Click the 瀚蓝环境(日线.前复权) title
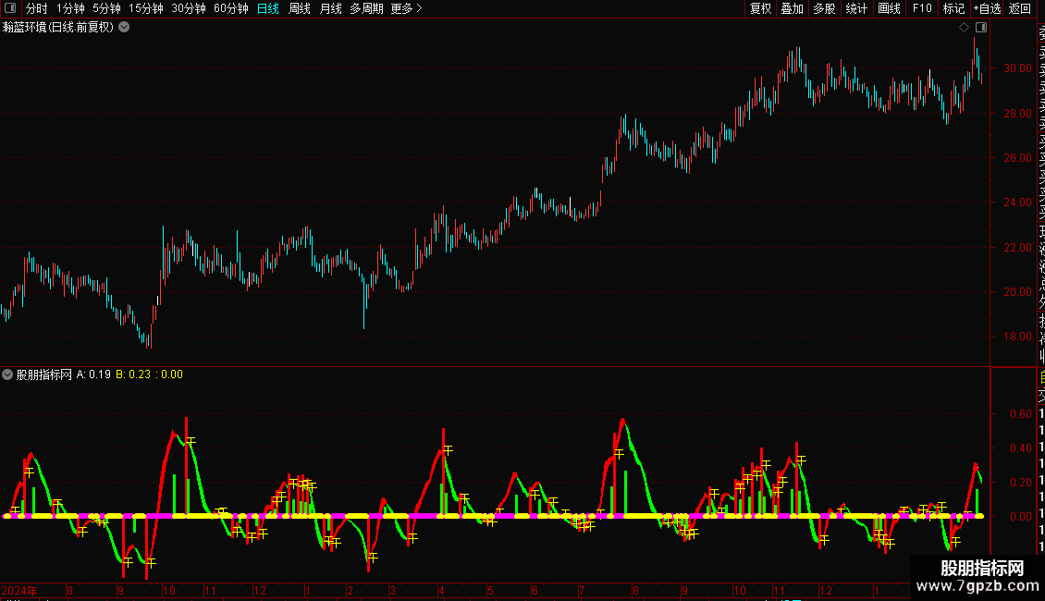The width and height of the screenshot is (1045, 601). [58, 28]
